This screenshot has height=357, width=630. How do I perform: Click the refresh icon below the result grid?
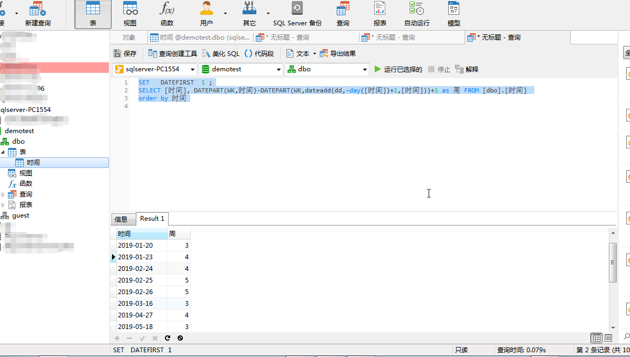[x=168, y=338]
